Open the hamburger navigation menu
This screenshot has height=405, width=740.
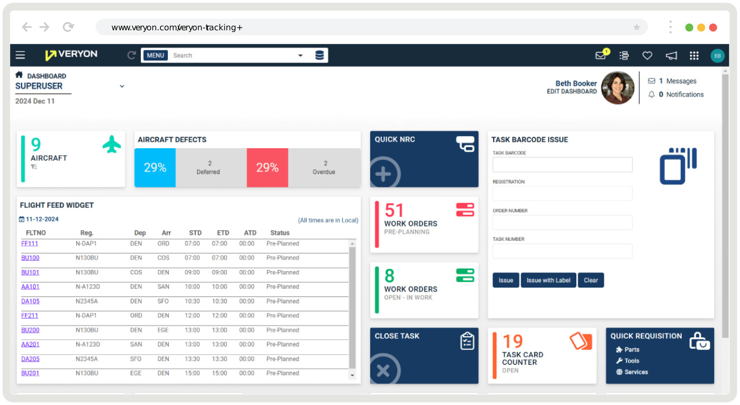(20, 55)
